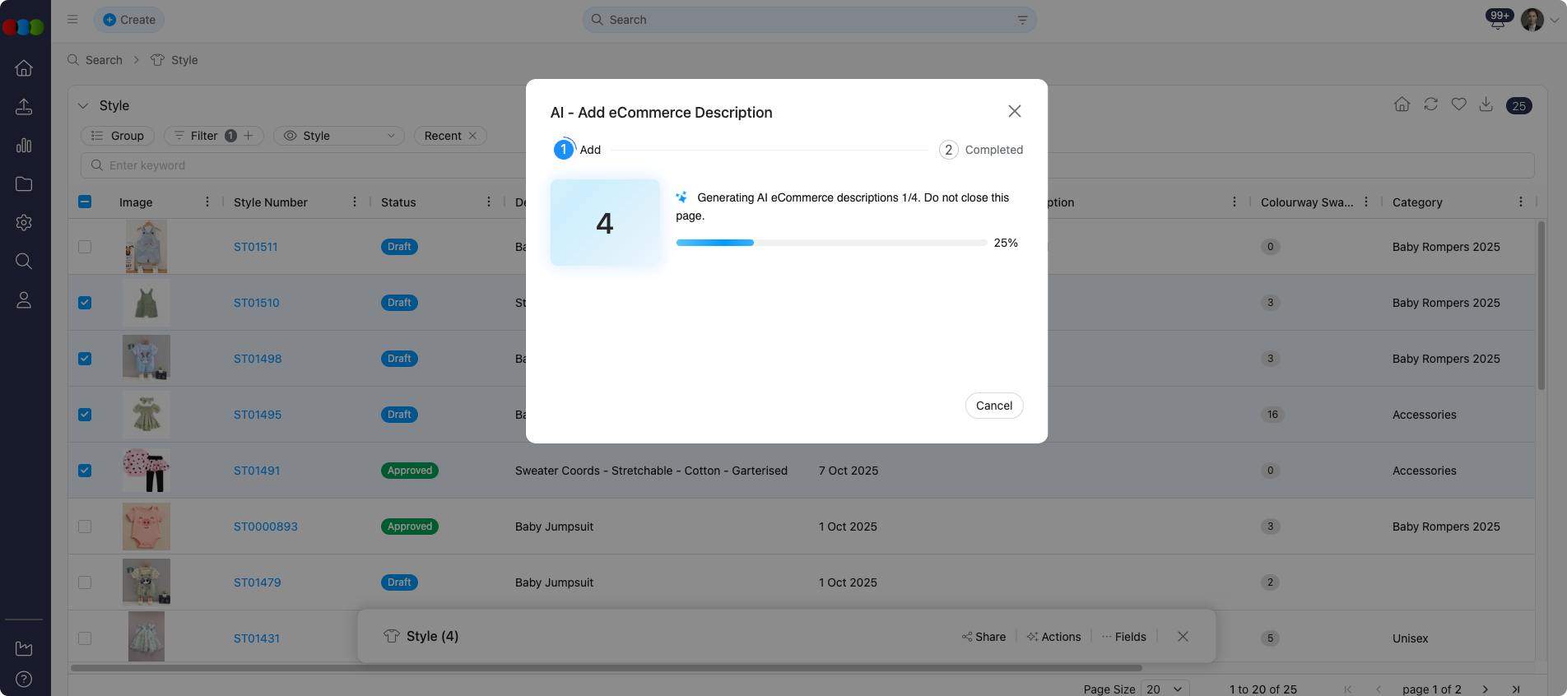
Task: Open Fields in the selection bar
Action: pyautogui.click(x=1123, y=637)
